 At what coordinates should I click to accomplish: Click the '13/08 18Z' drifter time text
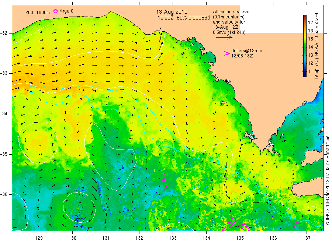(x=242, y=56)
